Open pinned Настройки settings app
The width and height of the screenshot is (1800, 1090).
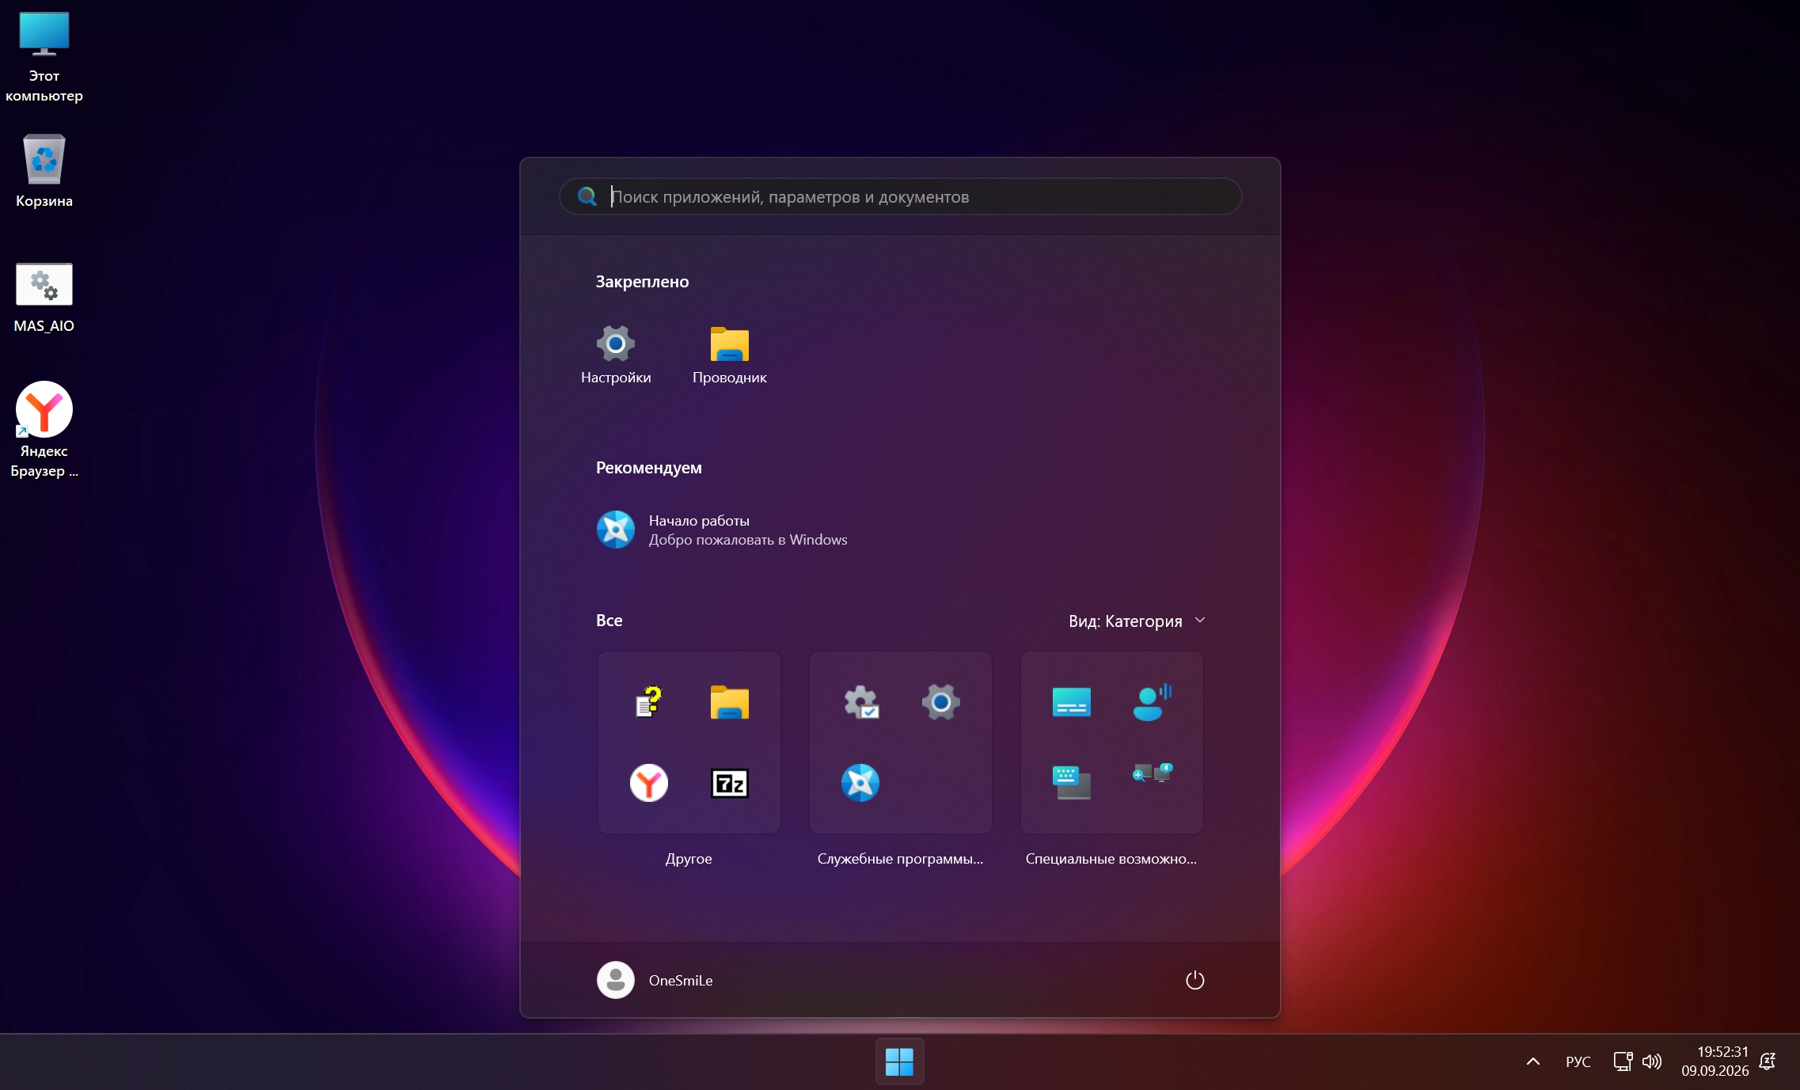coord(616,355)
